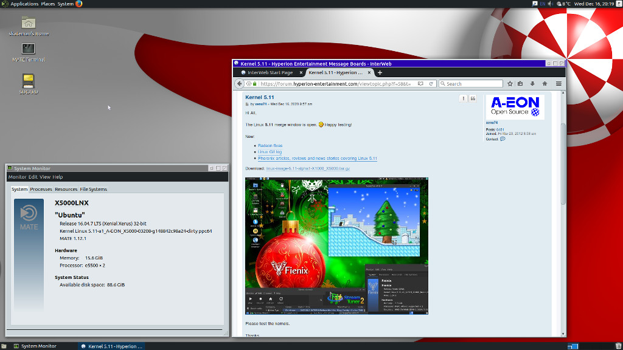Open the InterWeb hamburger menu
The image size is (623, 350).
pyautogui.click(x=559, y=84)
